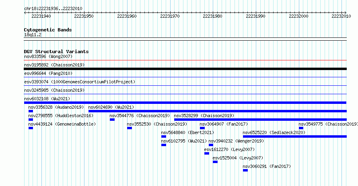Click the nsv6102795 (Wu2021) label

coord(184,141)
